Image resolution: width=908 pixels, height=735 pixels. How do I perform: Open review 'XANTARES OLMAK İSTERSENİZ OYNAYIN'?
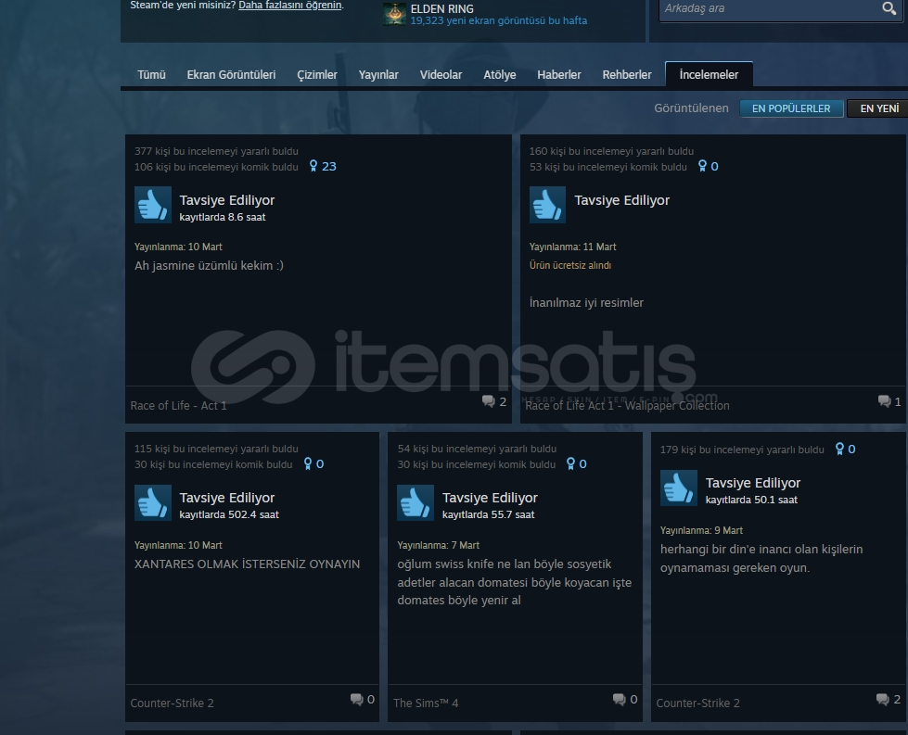click(248, 564)
